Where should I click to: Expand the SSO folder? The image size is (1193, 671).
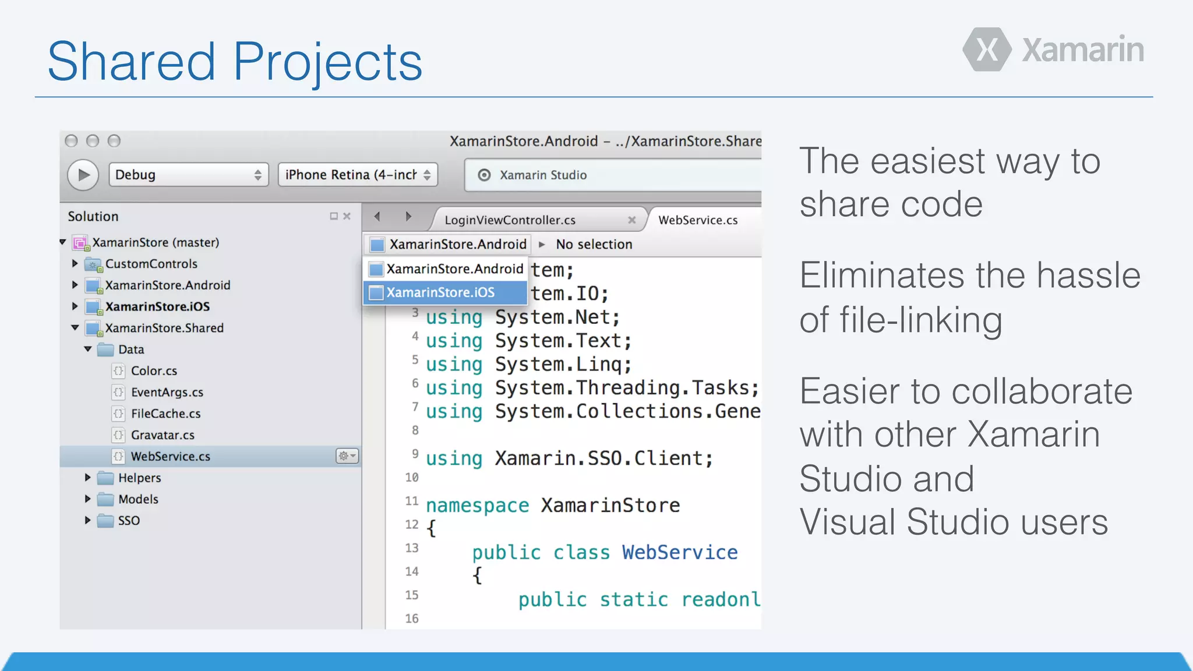coord(88,520)
